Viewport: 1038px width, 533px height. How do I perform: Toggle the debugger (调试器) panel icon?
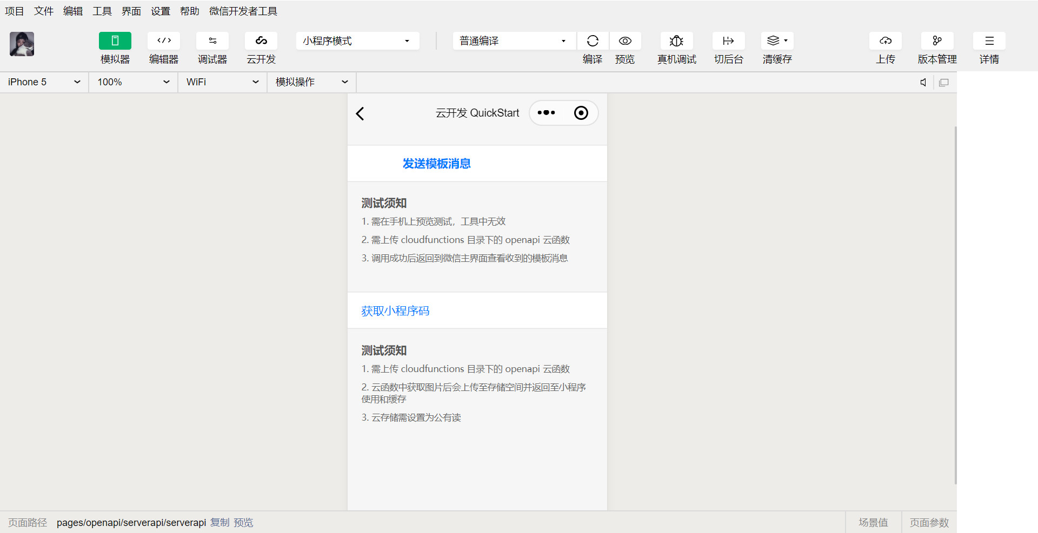(212, 41)
